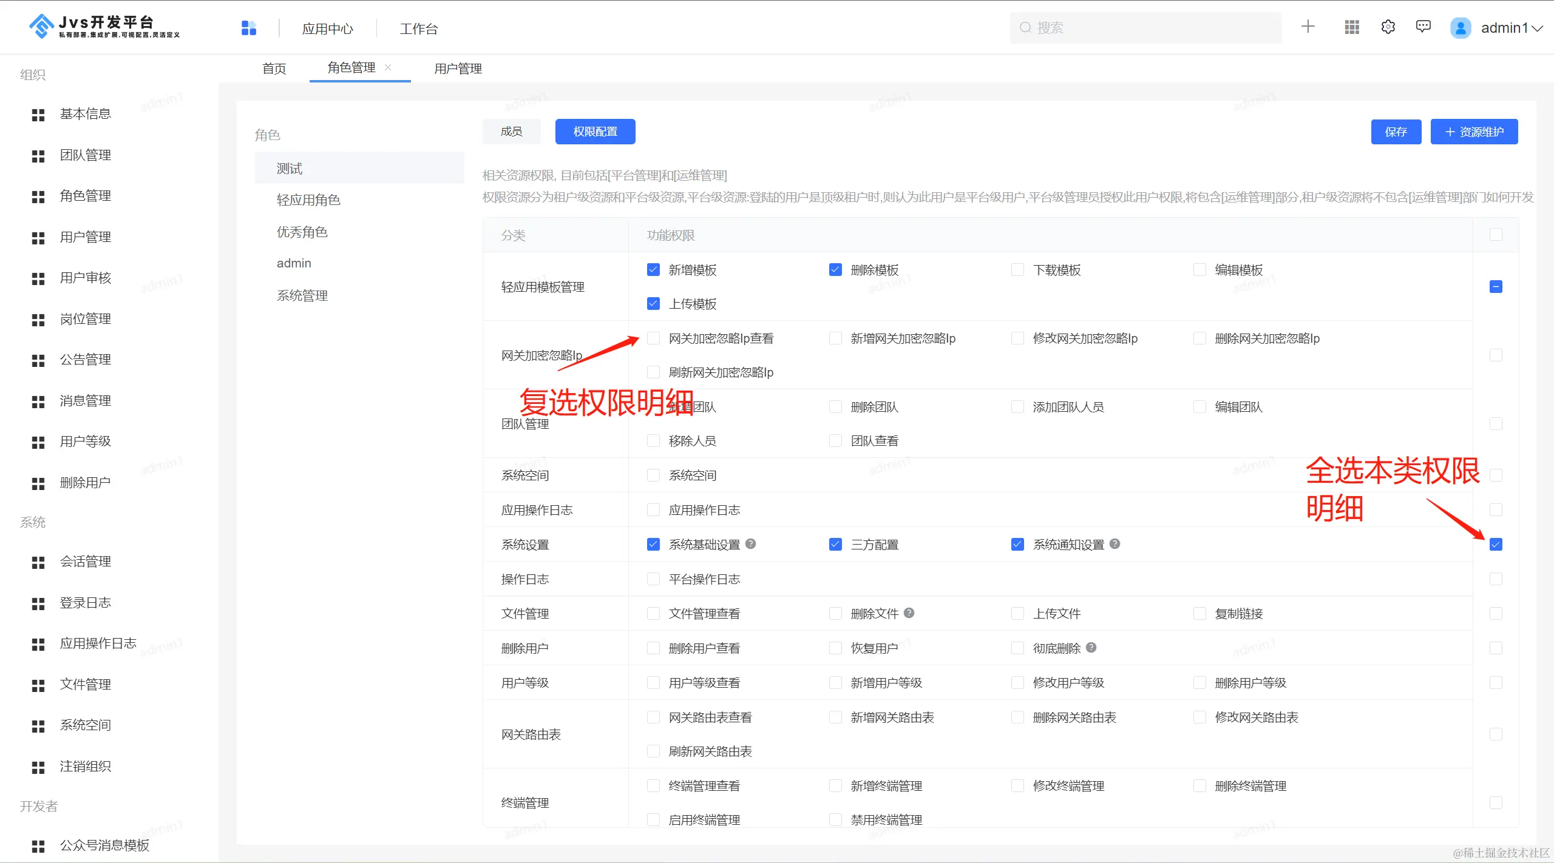Enable the 下载模板 permission checkbox
Screen dimensions: 1554x863
(1017, 270)
